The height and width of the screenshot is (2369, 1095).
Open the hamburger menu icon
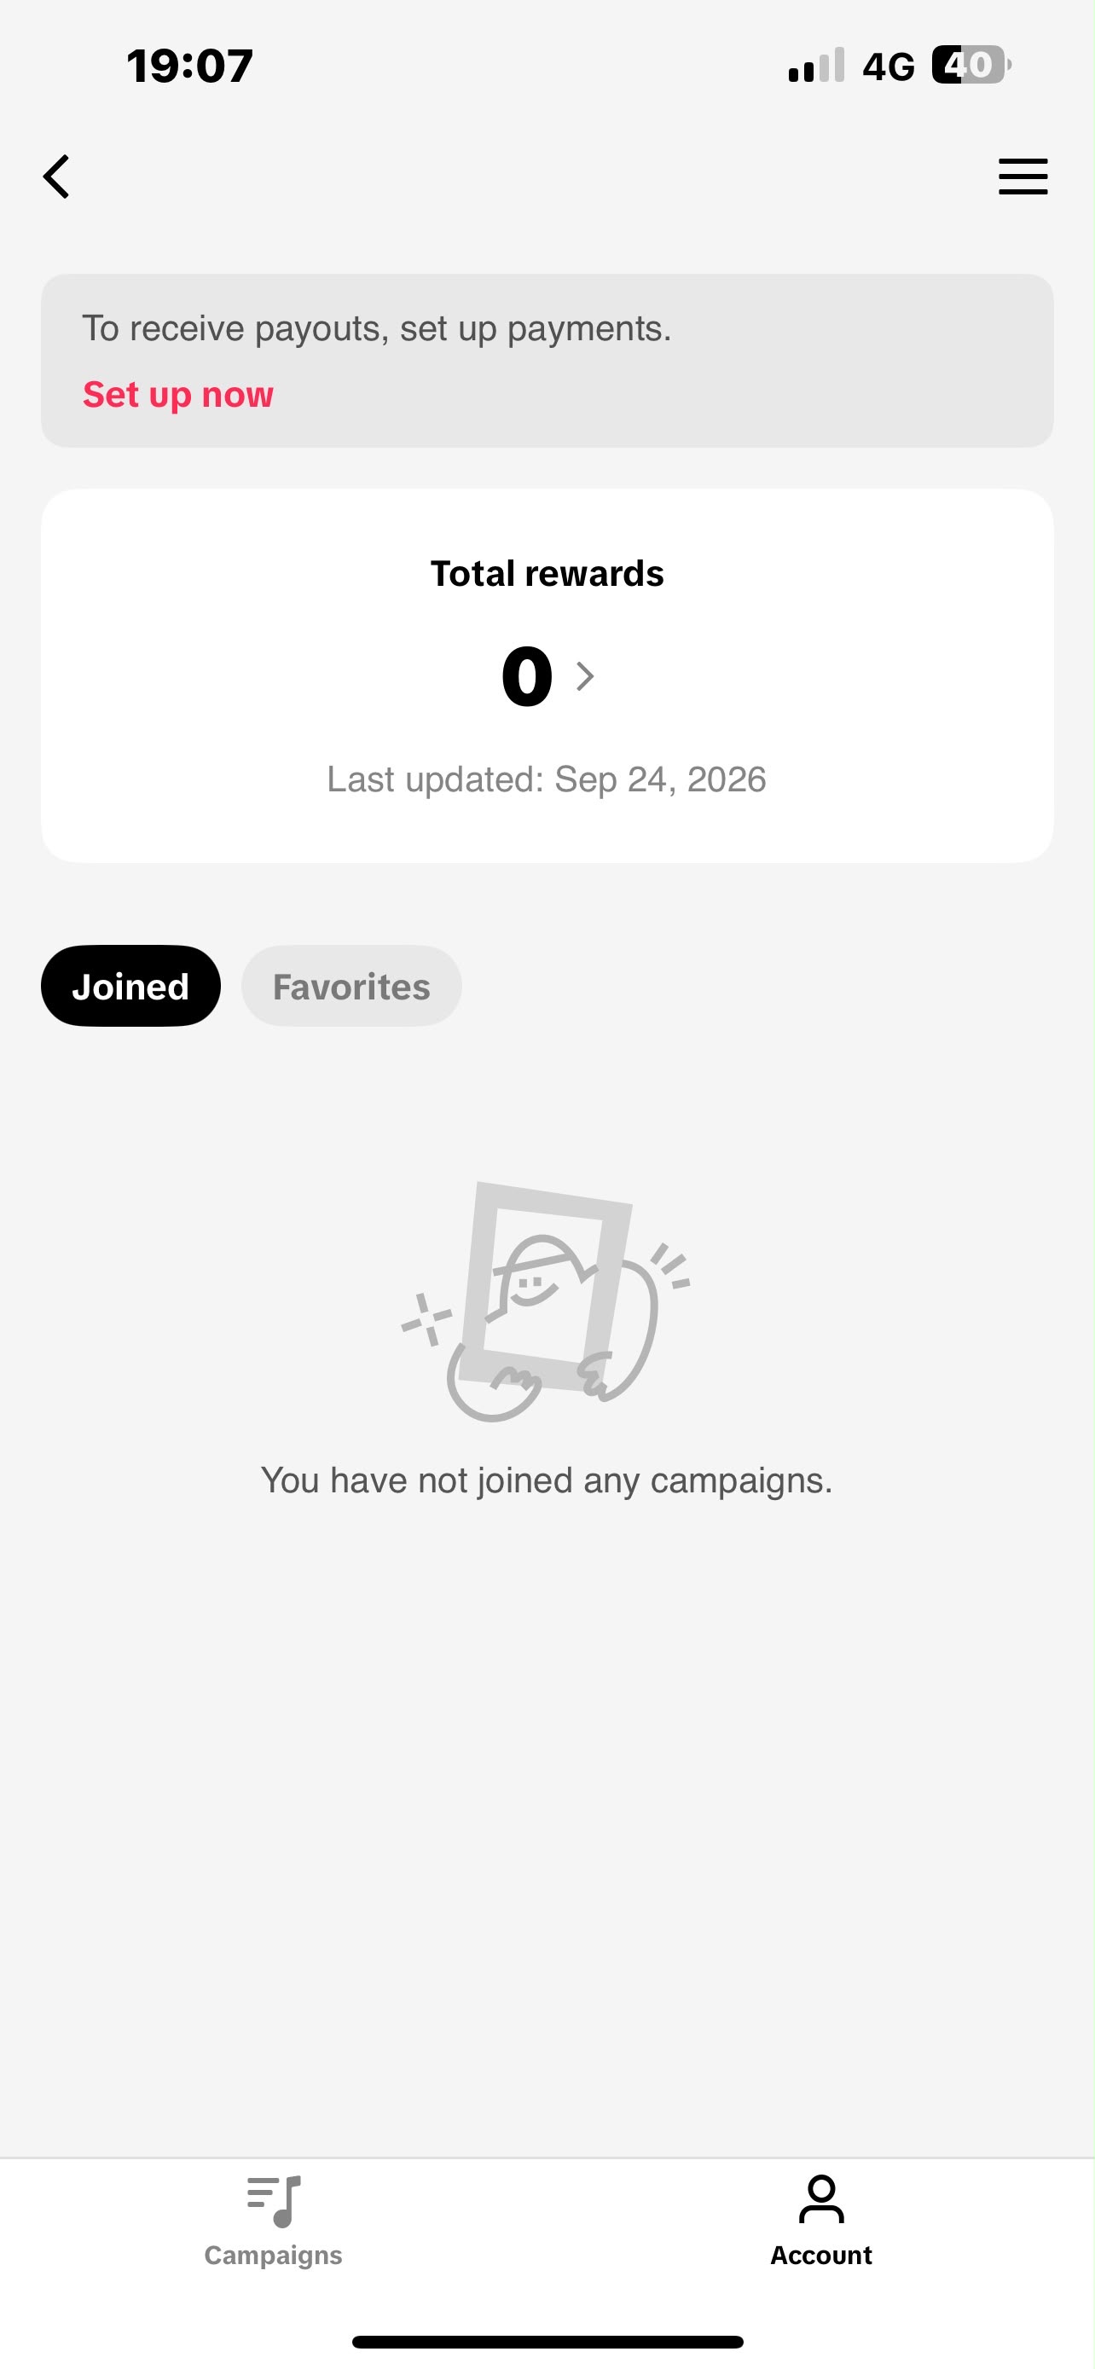coord(1023,176)
